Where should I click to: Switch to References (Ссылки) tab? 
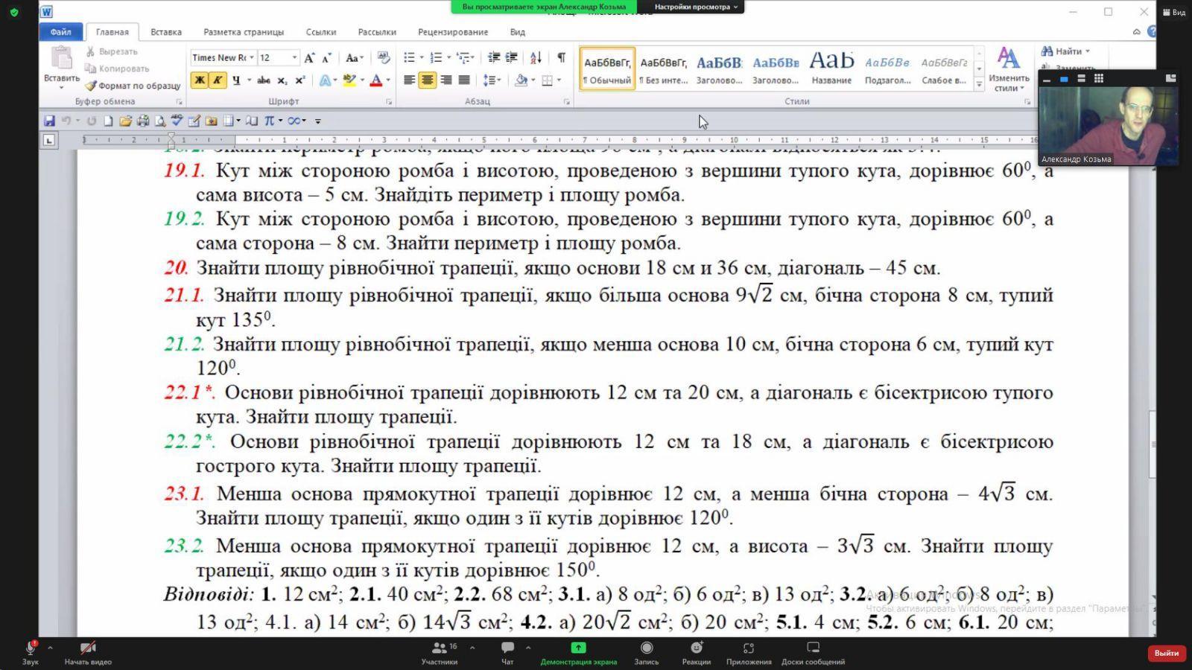pyautogui.click(x=321, y=32)
